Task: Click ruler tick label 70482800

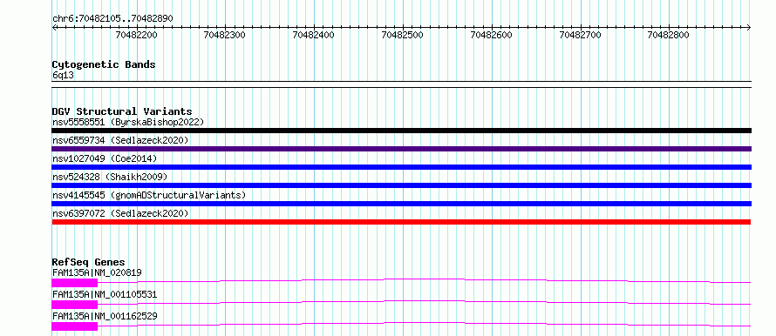Action: 669,35
